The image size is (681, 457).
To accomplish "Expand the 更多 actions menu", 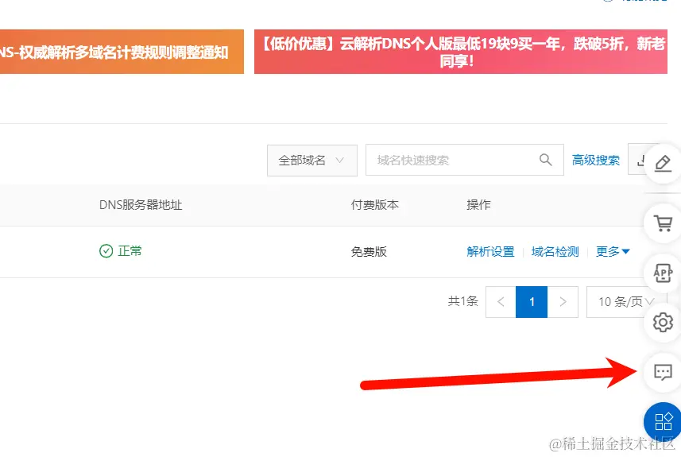I will click(x=613, y=251).
